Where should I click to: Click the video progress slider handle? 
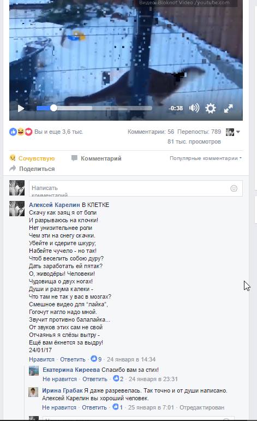tap(53, 108)
